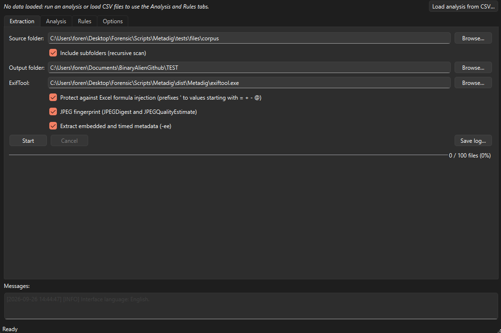Toggle Extract embedded and timed metadata
The width and height of the screenshot is (501, 333).
53,126
